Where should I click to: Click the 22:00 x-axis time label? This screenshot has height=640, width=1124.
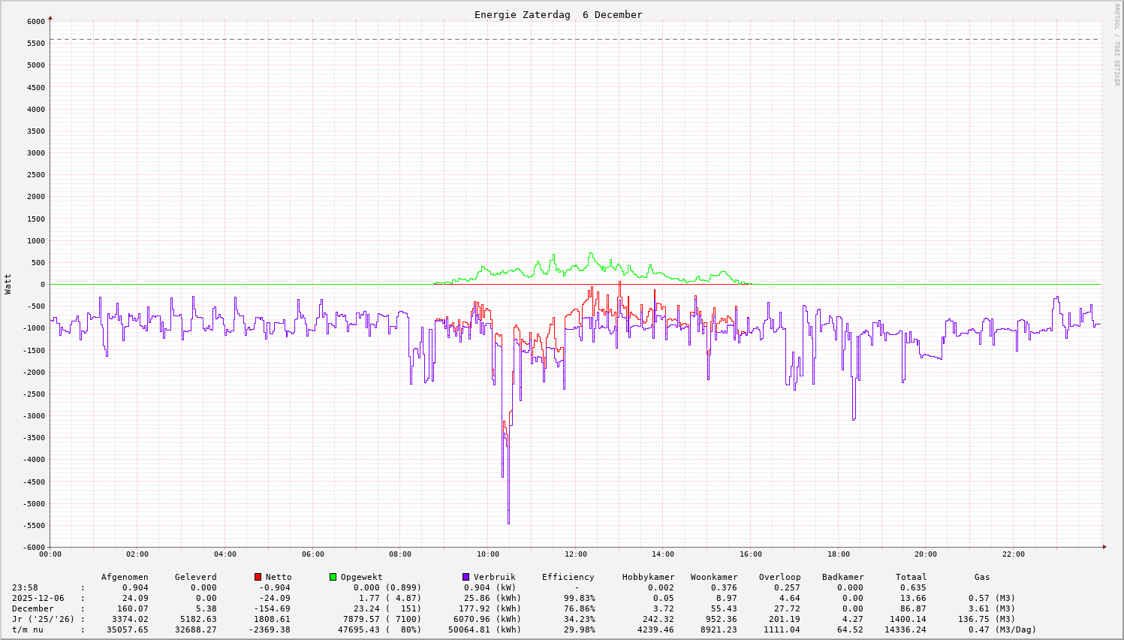point(1013,554)
